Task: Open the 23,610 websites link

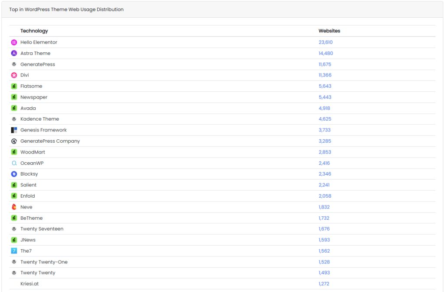Action: point(325,42)
